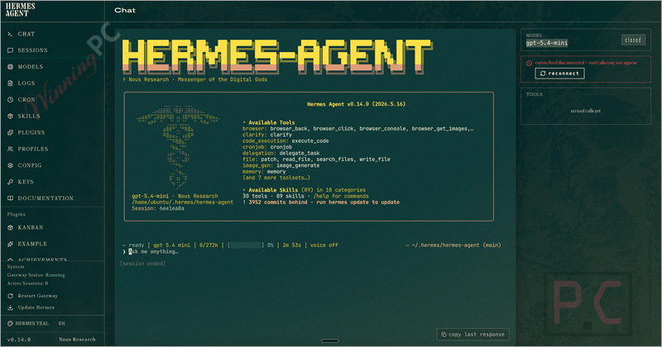Click the Kanban plugin icon

(10, 227)
